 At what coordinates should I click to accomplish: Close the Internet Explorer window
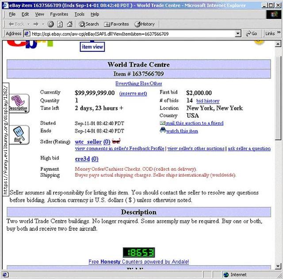point(278,5)
